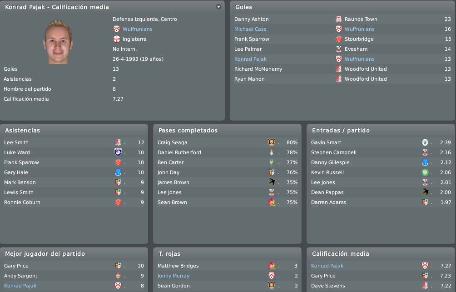Open Wulfrunians club link under player position
Image resolution: width=456 pixels, height=292 pixels.
137,29
